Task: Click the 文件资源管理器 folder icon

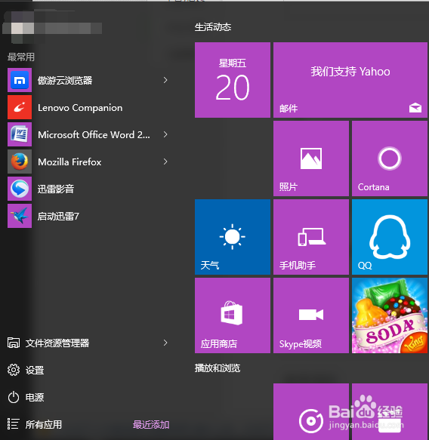Action: (x=14, y=343)
